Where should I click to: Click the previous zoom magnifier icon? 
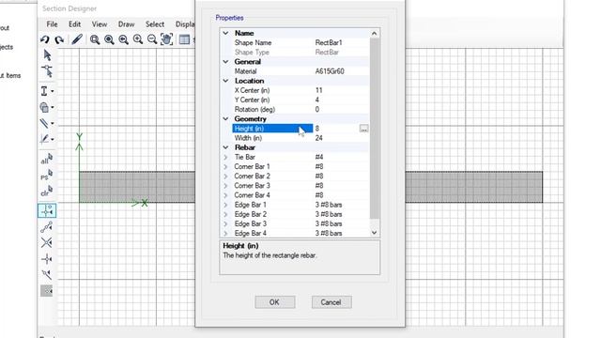click(x=123, y=39)
